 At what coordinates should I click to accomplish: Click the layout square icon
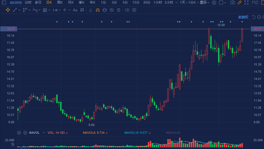click(221, 2)
